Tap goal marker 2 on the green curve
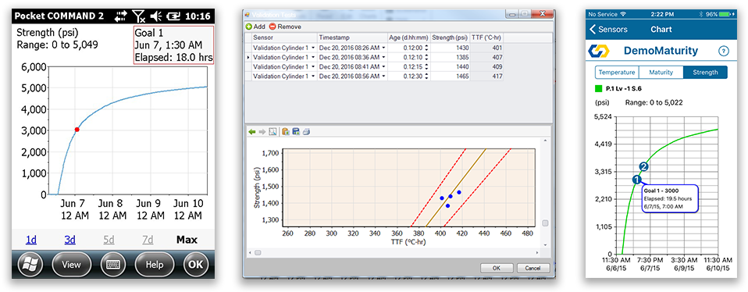 643,166
